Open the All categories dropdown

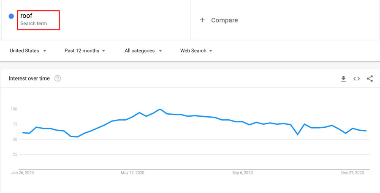[143, 51]
